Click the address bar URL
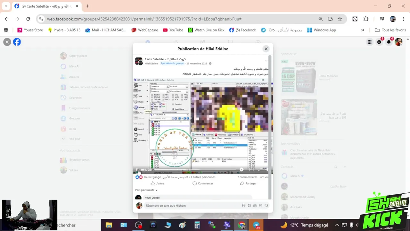 [144, 19]
